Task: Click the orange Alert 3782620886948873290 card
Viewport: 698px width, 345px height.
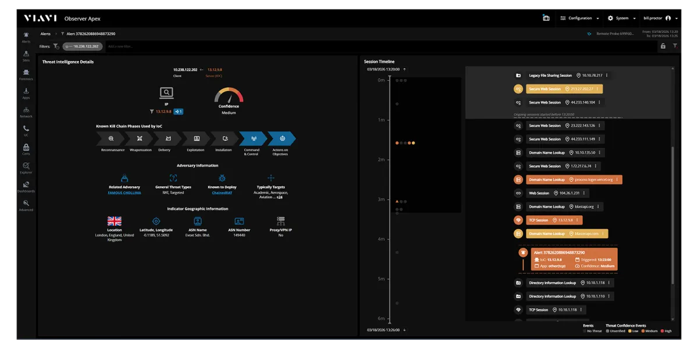Action: (x=574, y=259)
